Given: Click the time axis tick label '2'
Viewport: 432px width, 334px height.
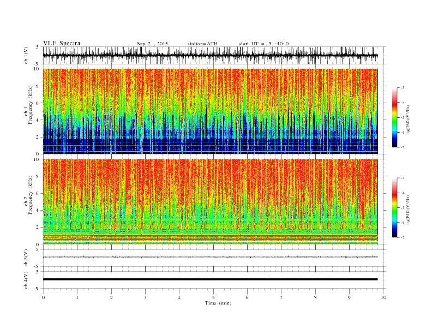Looking at the screenshot, I should tap(111, 297).
